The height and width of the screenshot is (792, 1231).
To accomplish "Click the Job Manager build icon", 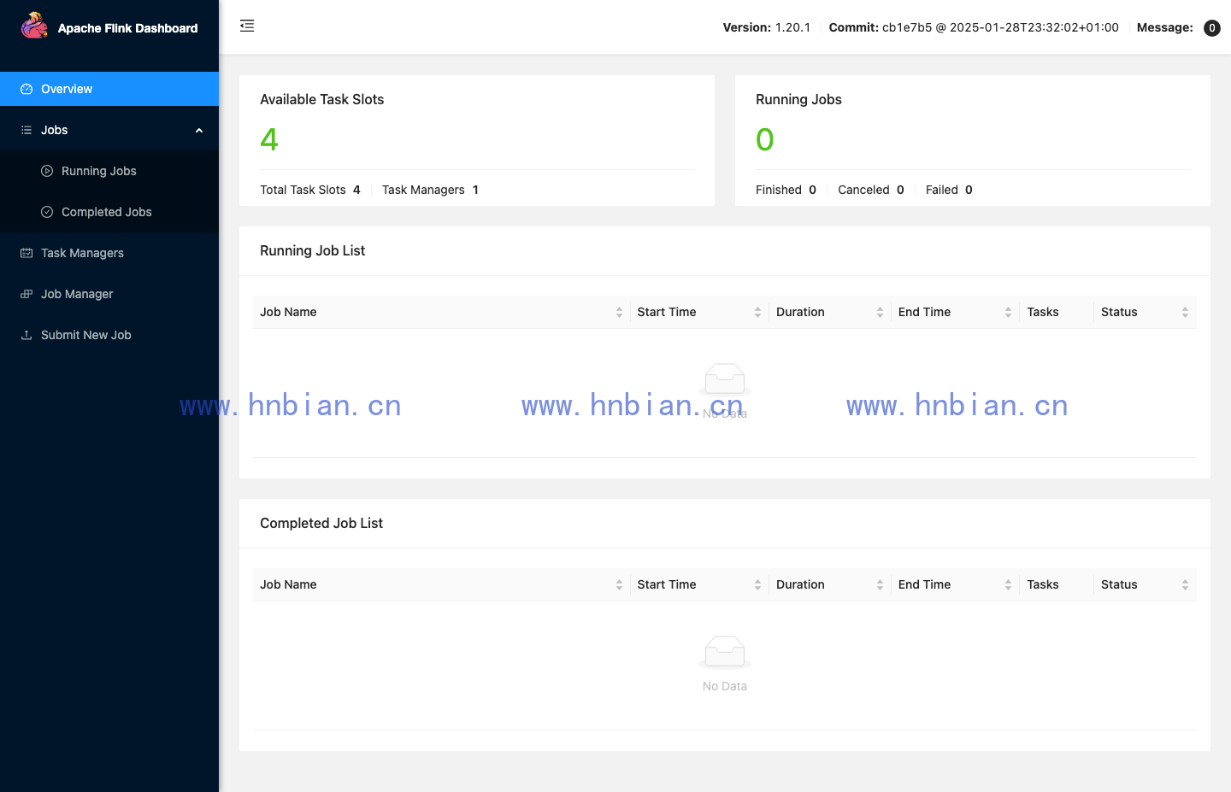I will (x=27, y=294).
